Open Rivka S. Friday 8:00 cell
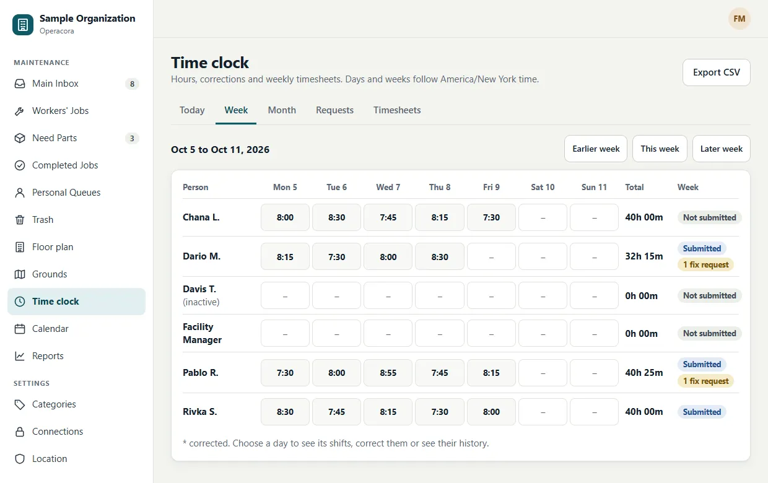Screen dimensions: 768x483 click(x=491, y=412)
